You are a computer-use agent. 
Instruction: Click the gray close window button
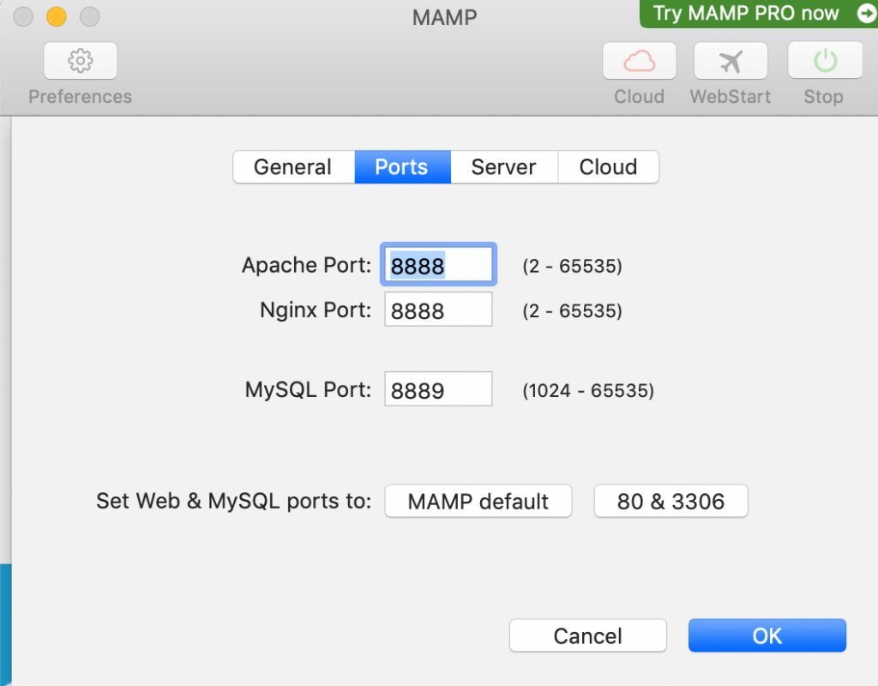pos(24,16)
